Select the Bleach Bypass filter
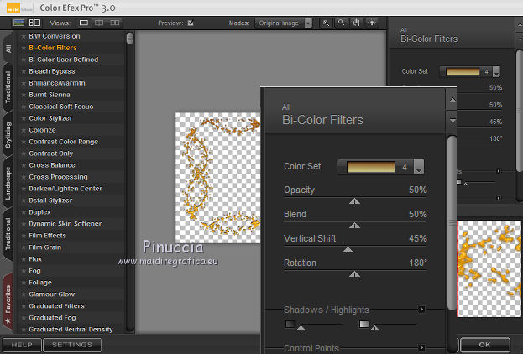 pyautogui.click(x=52, y=71)
